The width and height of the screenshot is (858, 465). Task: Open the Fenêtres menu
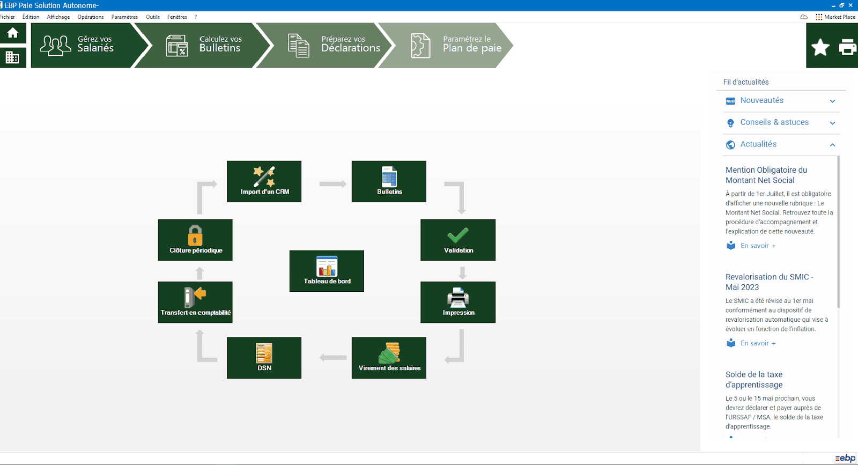click(x=177, y=17)
